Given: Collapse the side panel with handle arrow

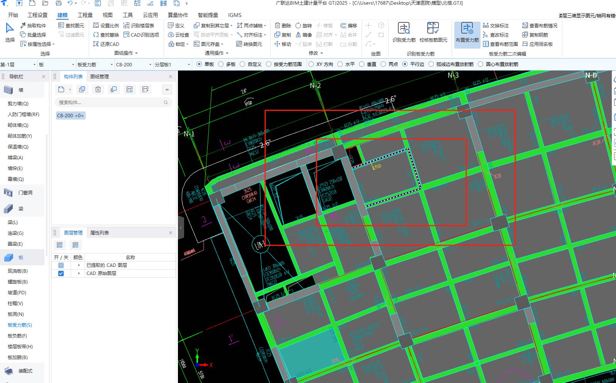Looking at the screenshot, I should (x=181, y=228).
